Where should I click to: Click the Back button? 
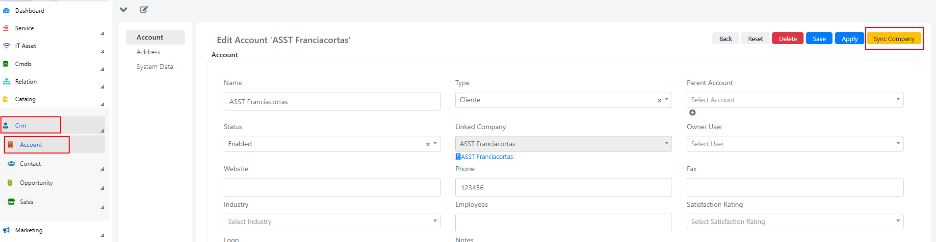pyautogui.click(x=726, y=39)
